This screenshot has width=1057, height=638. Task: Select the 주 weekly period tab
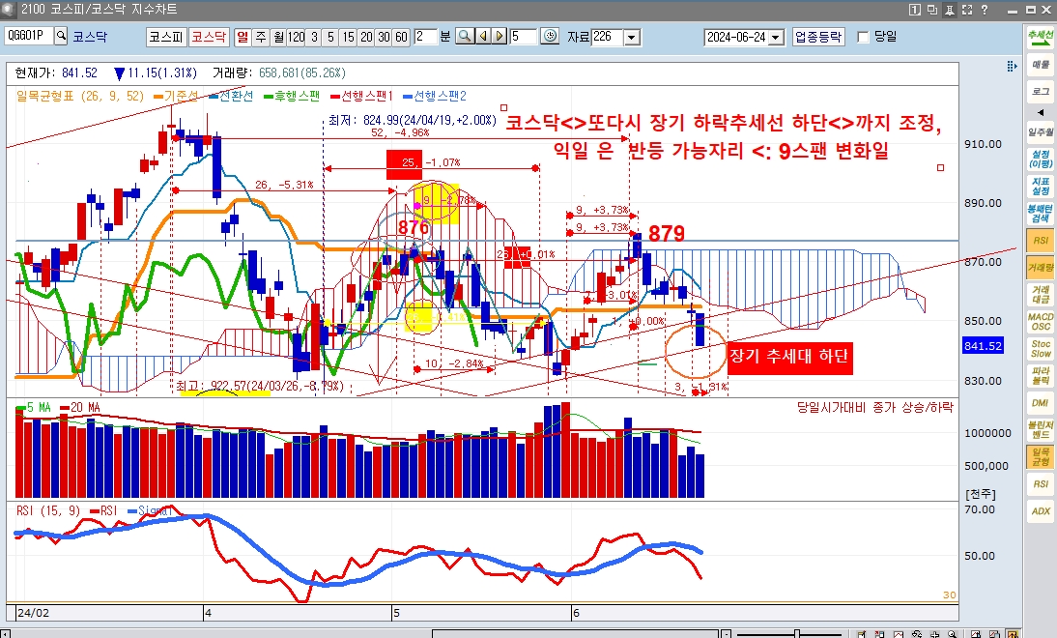coord(261,37)
